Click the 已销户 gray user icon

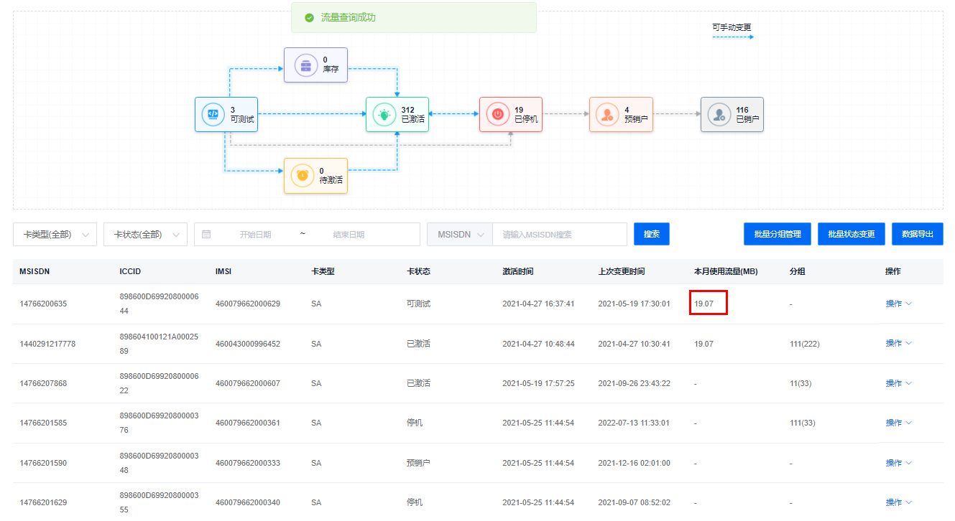pyautogui.click(x=719, y=114)
